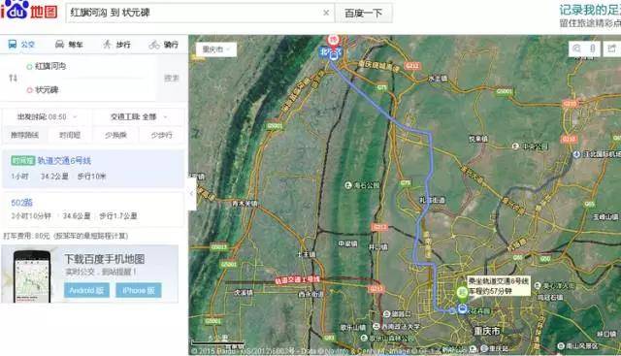This screenshot has width=621, height=356.
Task: Click the phone thumbnail in download banner
Action: coord(32,276)
